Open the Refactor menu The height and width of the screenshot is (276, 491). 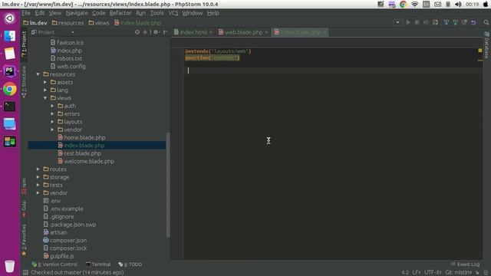tap(120, 13)
